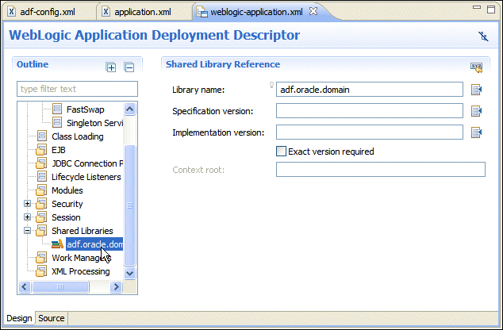Screen dimensions: 503x330
Task: Collapse all Outline nodes with minus icon
Action: click(x=129, y=67)
